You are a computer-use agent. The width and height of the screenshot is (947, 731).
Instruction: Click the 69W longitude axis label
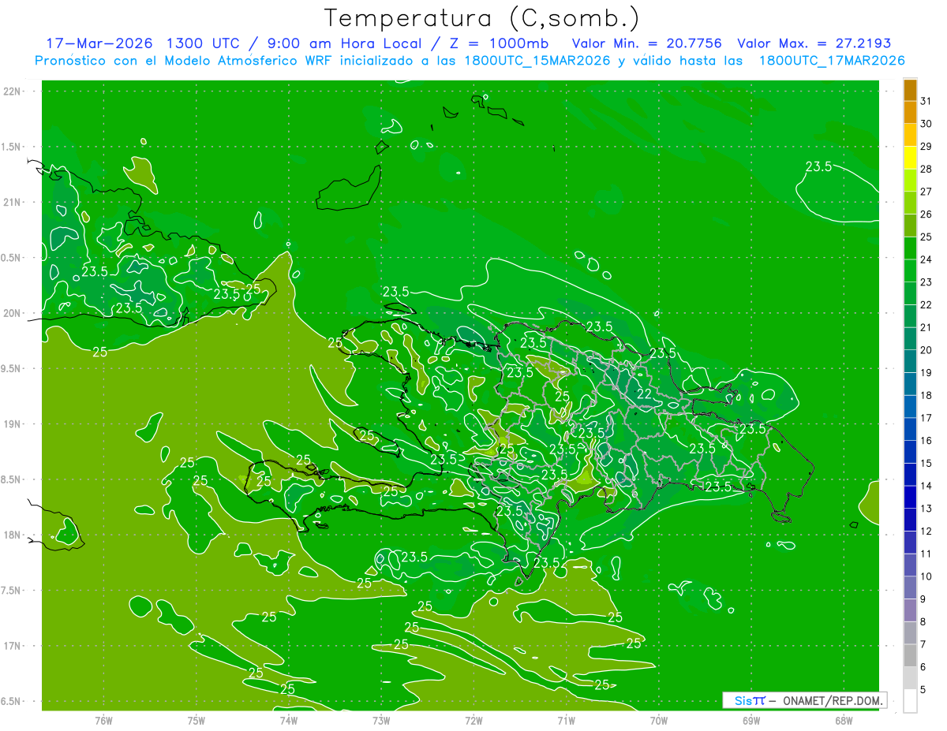pyautogui.click(x=751, y=721)
